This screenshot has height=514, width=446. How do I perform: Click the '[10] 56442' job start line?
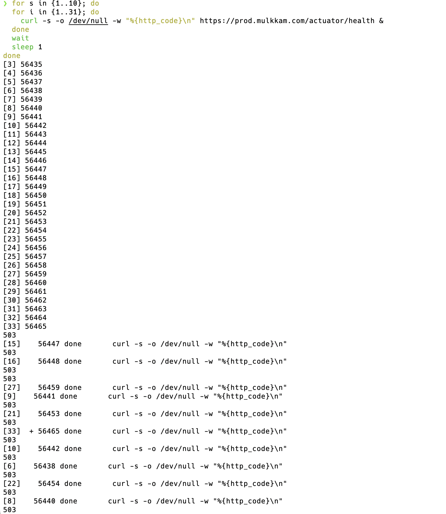[x=25, y=125]
